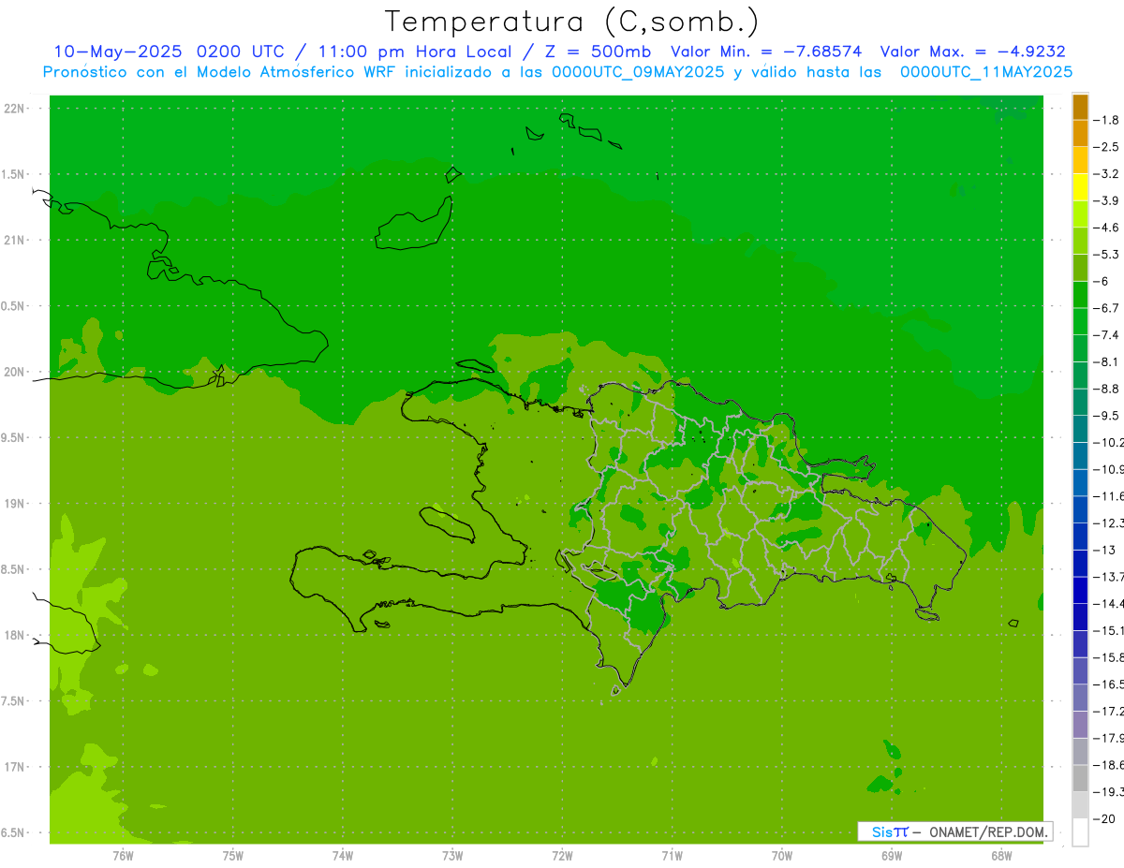This screenshot has width=1124, height=868.
Task: Click the "69W" longitude axis label
Action: click(x=891, y=856)
